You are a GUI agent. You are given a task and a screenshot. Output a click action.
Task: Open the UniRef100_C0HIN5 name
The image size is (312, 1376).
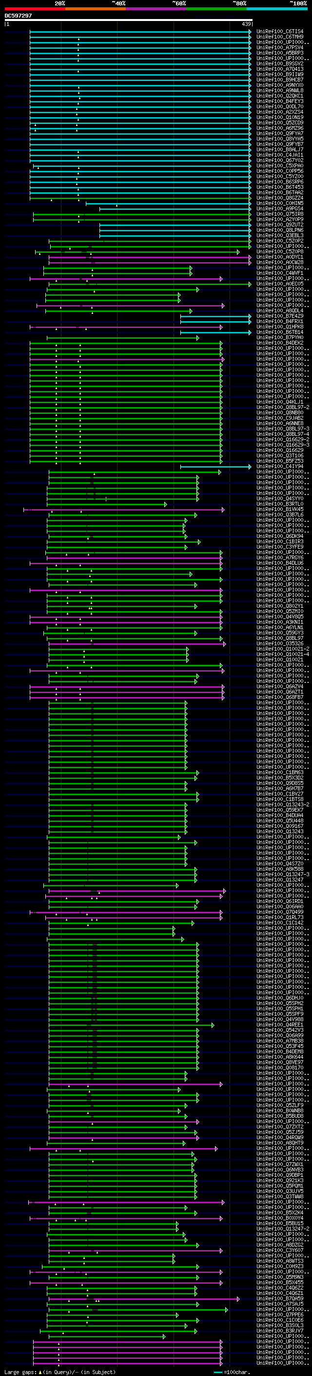point(280,203)
